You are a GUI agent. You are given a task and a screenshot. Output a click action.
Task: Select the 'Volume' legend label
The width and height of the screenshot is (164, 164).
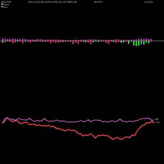pyautogui.click(x=6, y=5)
